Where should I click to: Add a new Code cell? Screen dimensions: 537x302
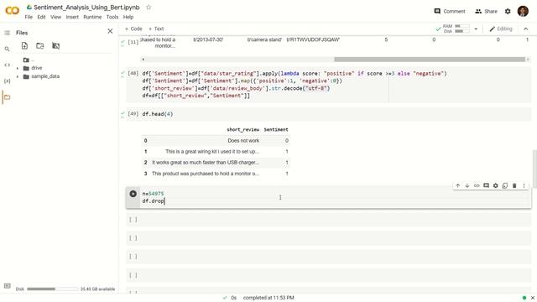[x=133, y=29]
